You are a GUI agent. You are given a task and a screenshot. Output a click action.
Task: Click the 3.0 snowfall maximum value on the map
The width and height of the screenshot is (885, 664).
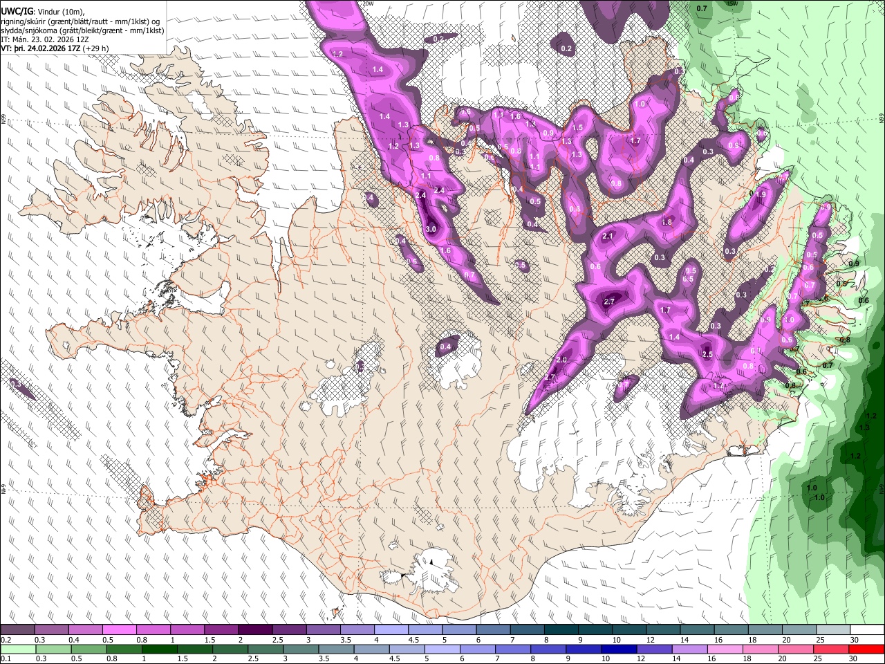click(x=431, y=229)
